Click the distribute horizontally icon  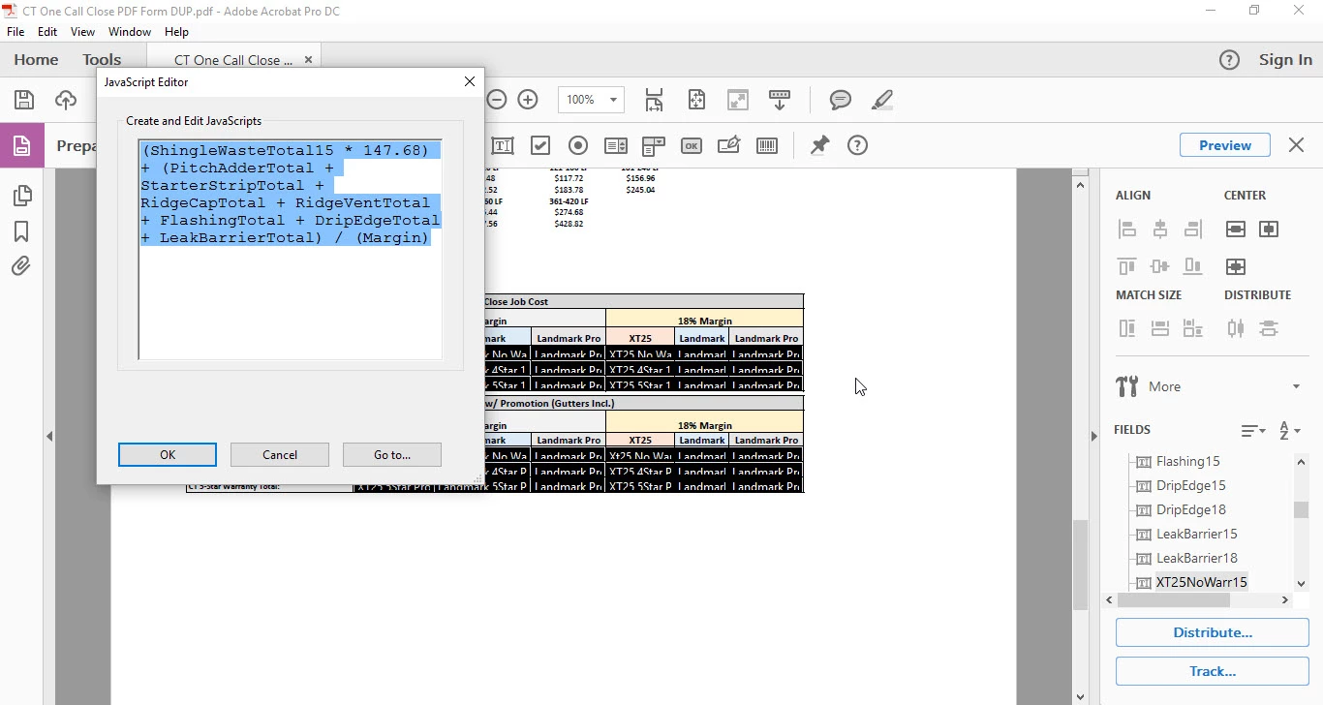(x=1236, y=328)
